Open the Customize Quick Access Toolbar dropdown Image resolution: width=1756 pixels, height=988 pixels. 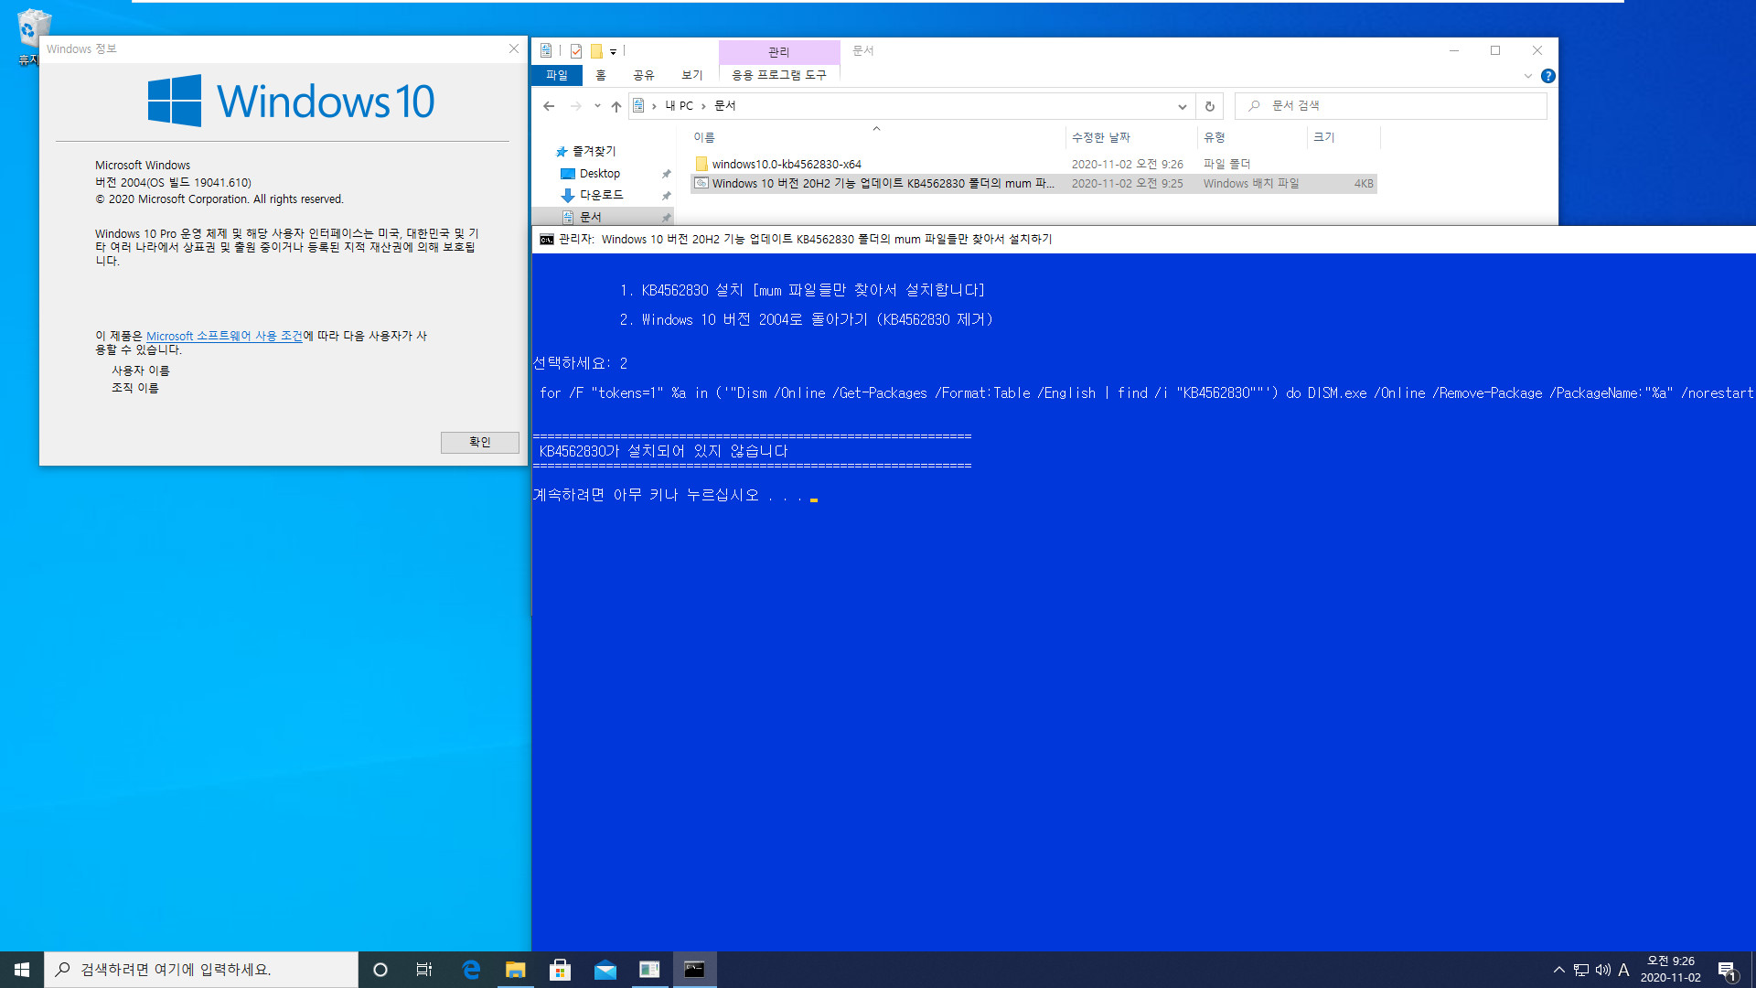click(614, 52)
